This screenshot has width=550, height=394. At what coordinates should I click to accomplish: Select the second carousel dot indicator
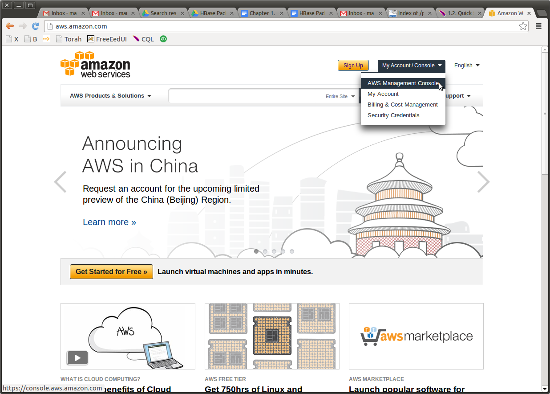pos(265,251)
